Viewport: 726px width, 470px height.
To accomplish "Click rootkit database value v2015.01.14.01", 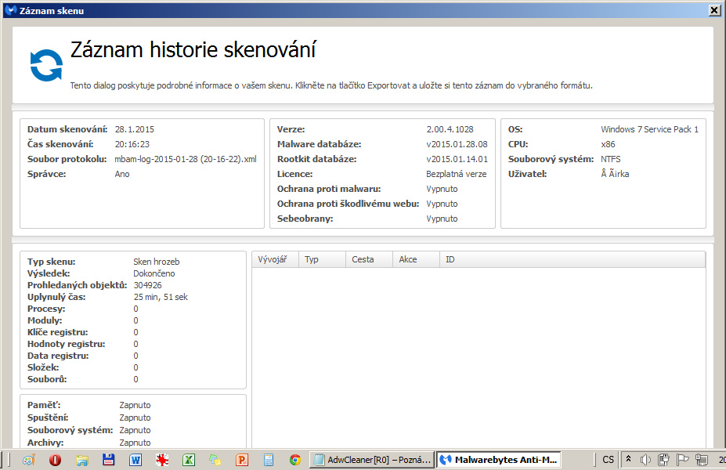I will click(457, 159).
